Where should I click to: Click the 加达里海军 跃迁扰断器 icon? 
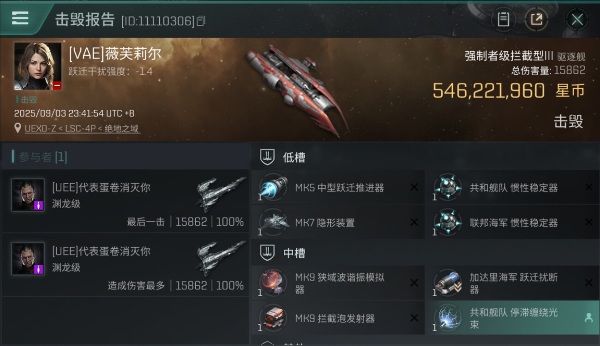pyautogui.click(x=448, y=283)
